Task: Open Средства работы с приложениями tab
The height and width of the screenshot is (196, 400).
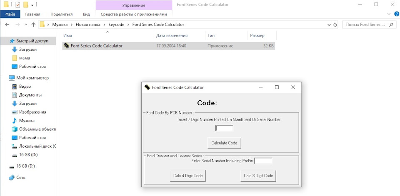Action: 134,14
